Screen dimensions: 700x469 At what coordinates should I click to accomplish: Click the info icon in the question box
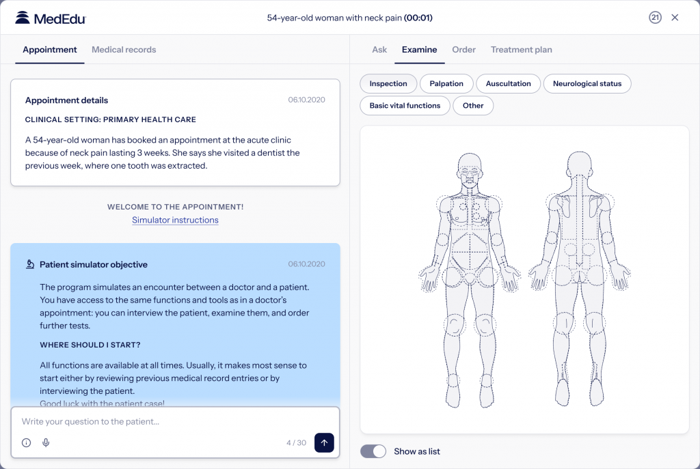point(27,442)
